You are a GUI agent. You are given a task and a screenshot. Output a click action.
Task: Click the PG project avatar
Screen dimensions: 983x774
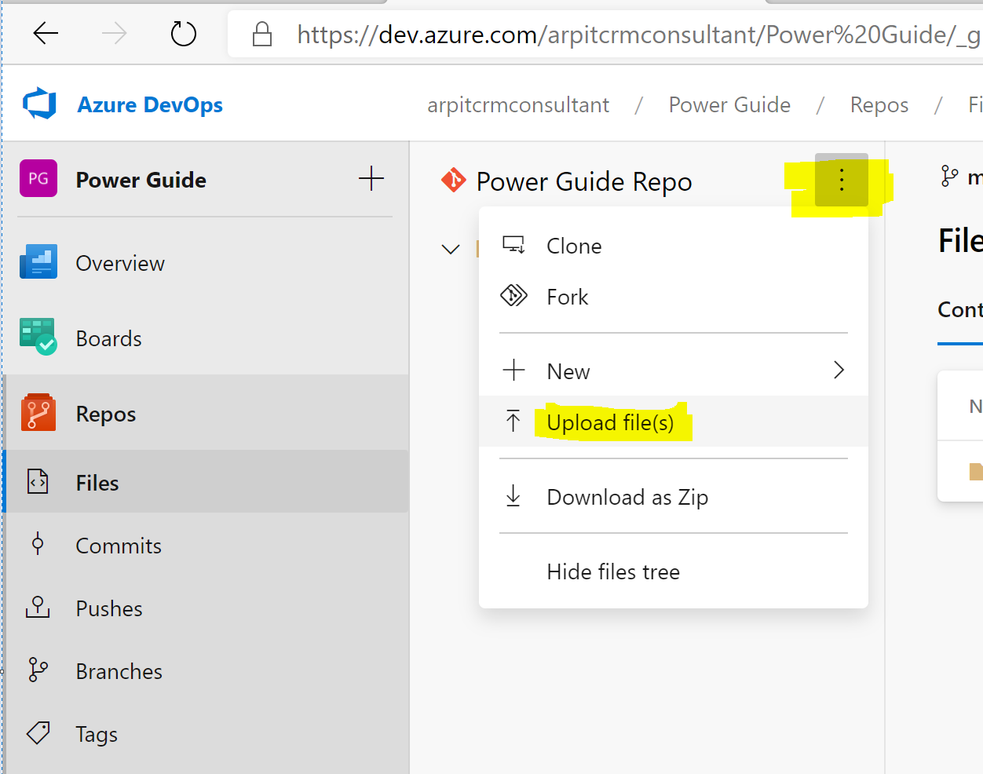pyautogui.click(x=38, y=178)
